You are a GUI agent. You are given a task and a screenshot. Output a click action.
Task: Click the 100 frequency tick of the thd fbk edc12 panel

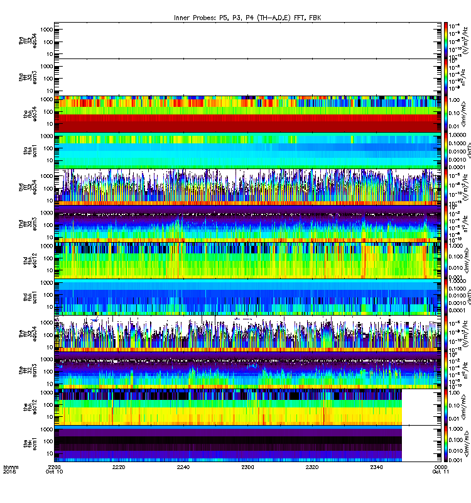(x=48, y=258)
